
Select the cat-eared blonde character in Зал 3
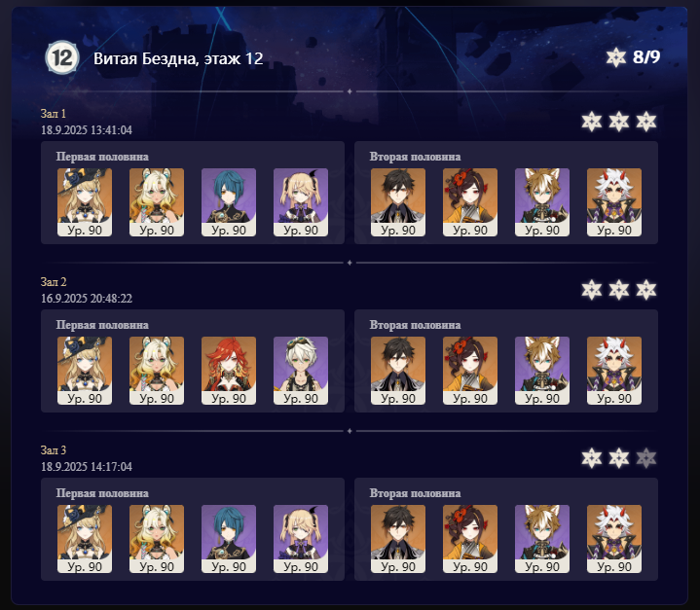pyautogui.click(x=156, y=539)
